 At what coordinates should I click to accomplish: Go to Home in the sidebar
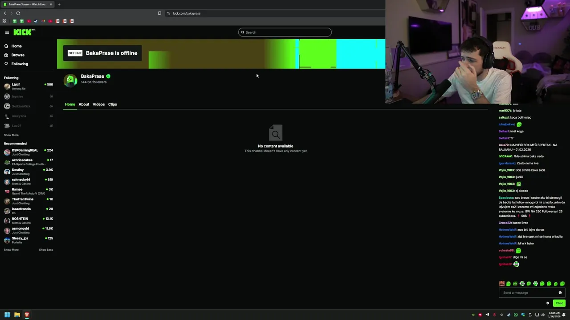[x=16, y=46]
